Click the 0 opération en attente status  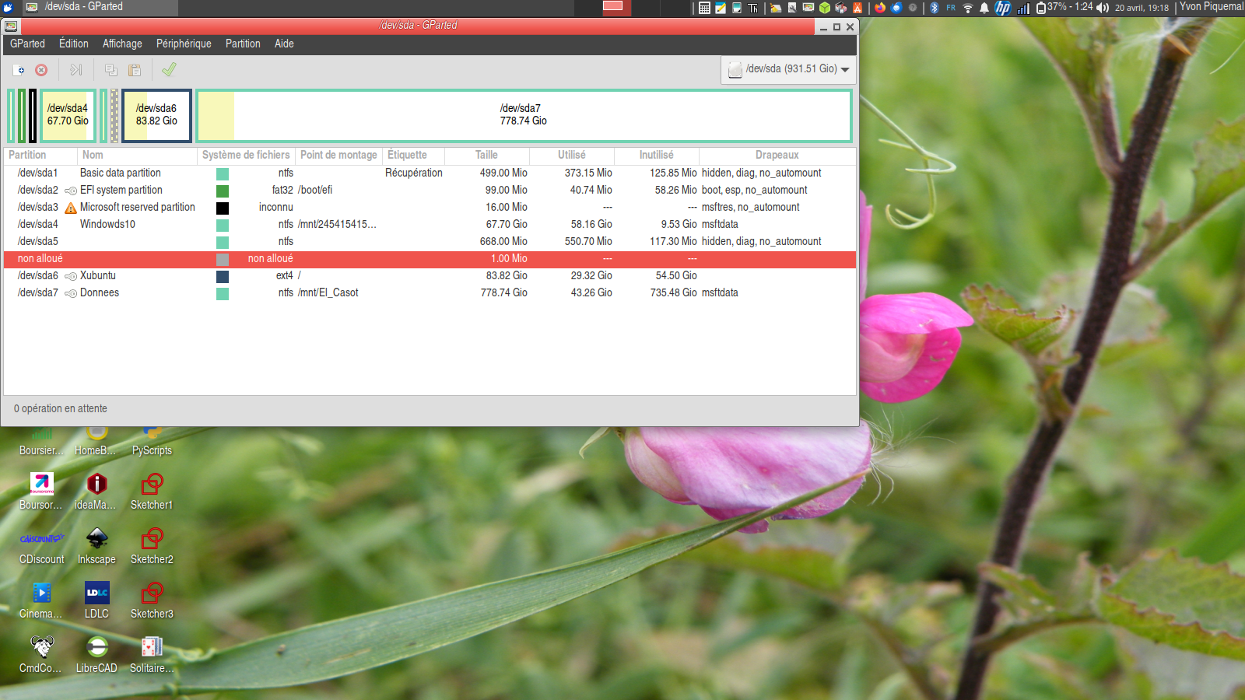point(61,408)
